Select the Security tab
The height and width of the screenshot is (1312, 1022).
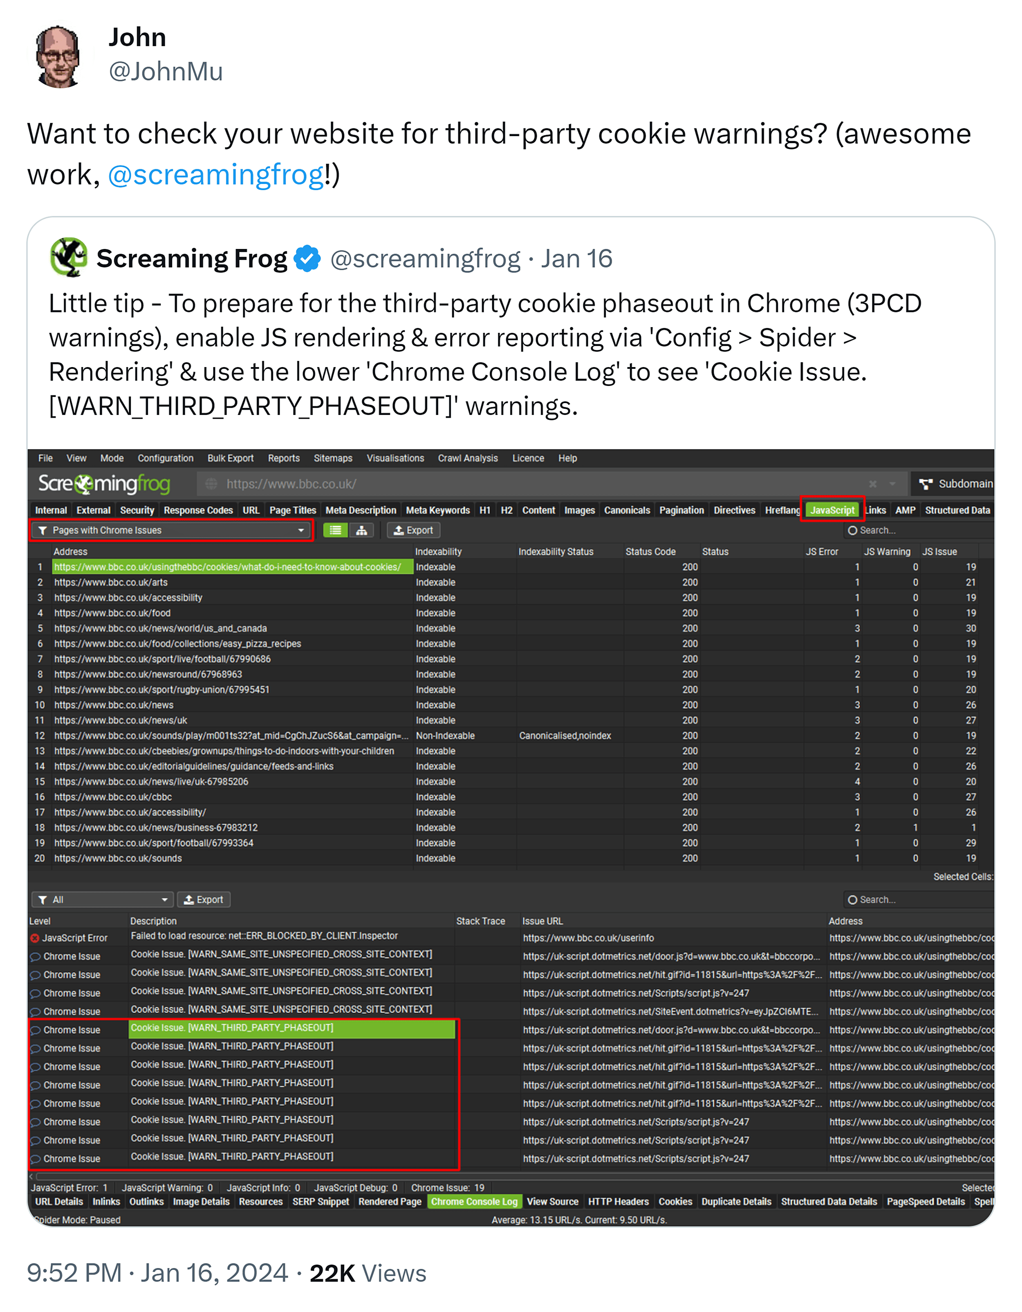click(137, 510)
